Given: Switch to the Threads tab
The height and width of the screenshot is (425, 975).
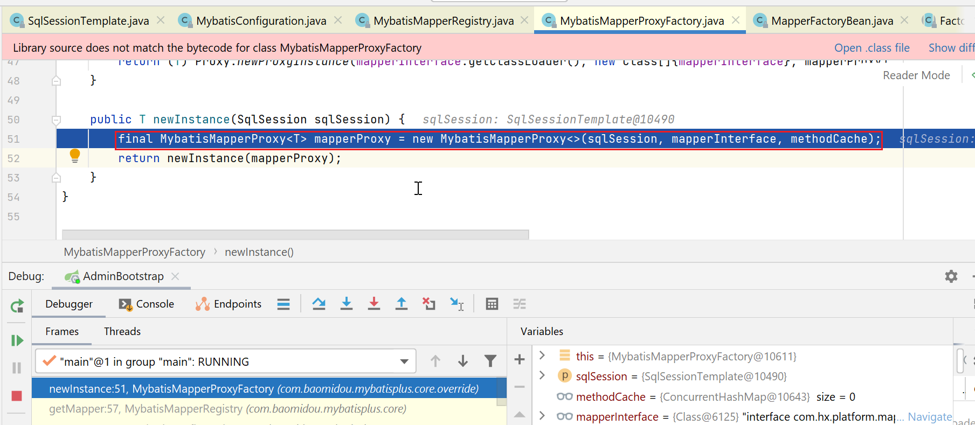Looking at the screenshot, I should click(x=122, y=331).
